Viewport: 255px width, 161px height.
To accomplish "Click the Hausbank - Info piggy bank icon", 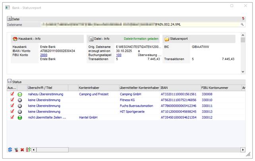I will 15,39.
